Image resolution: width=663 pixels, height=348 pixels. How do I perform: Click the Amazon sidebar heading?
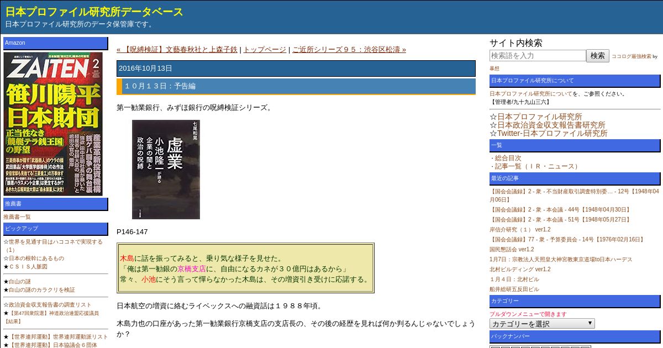click(56, 43)
